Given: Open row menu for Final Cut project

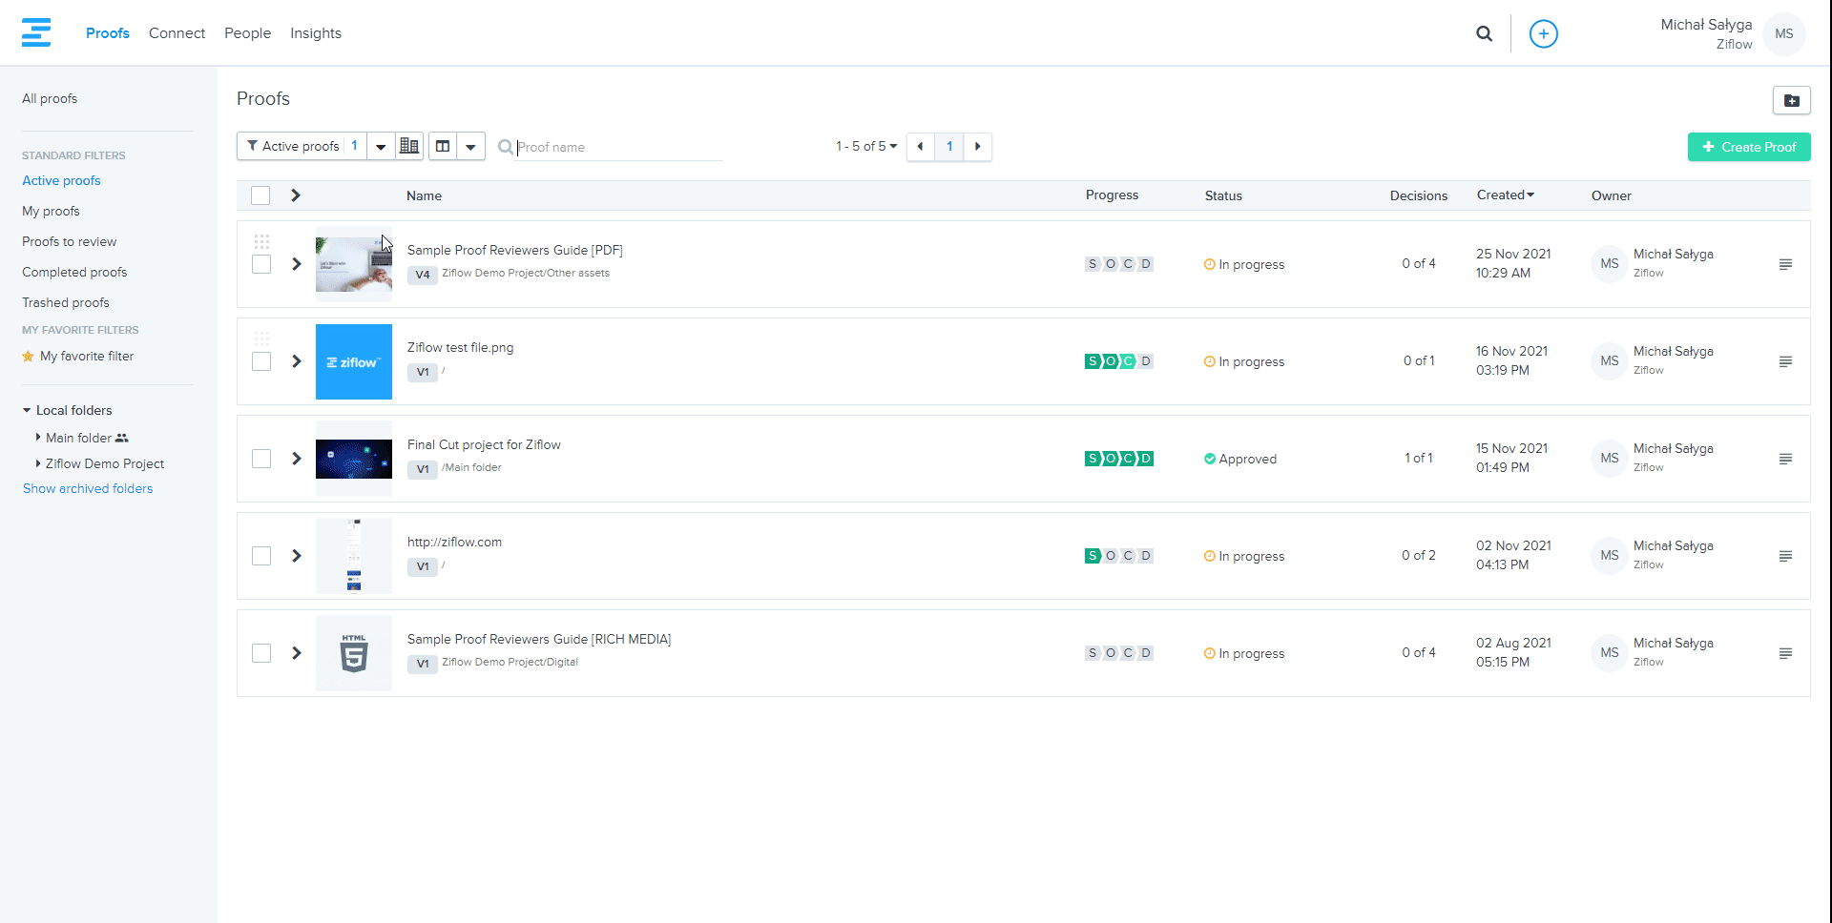Looking at the screenshot, I should (1785, 459).
